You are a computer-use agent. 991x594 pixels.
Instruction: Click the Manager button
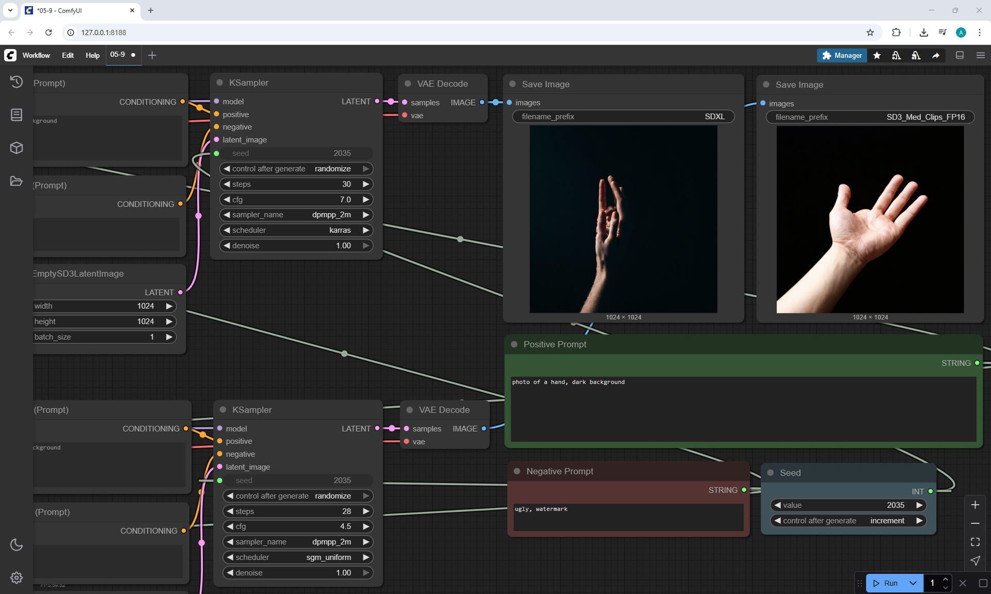(x=842, y=55)
